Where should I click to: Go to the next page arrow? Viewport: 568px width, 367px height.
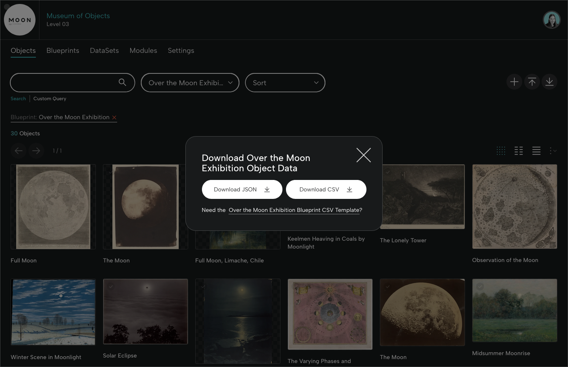pyautogui.click(x=36, y=151)
